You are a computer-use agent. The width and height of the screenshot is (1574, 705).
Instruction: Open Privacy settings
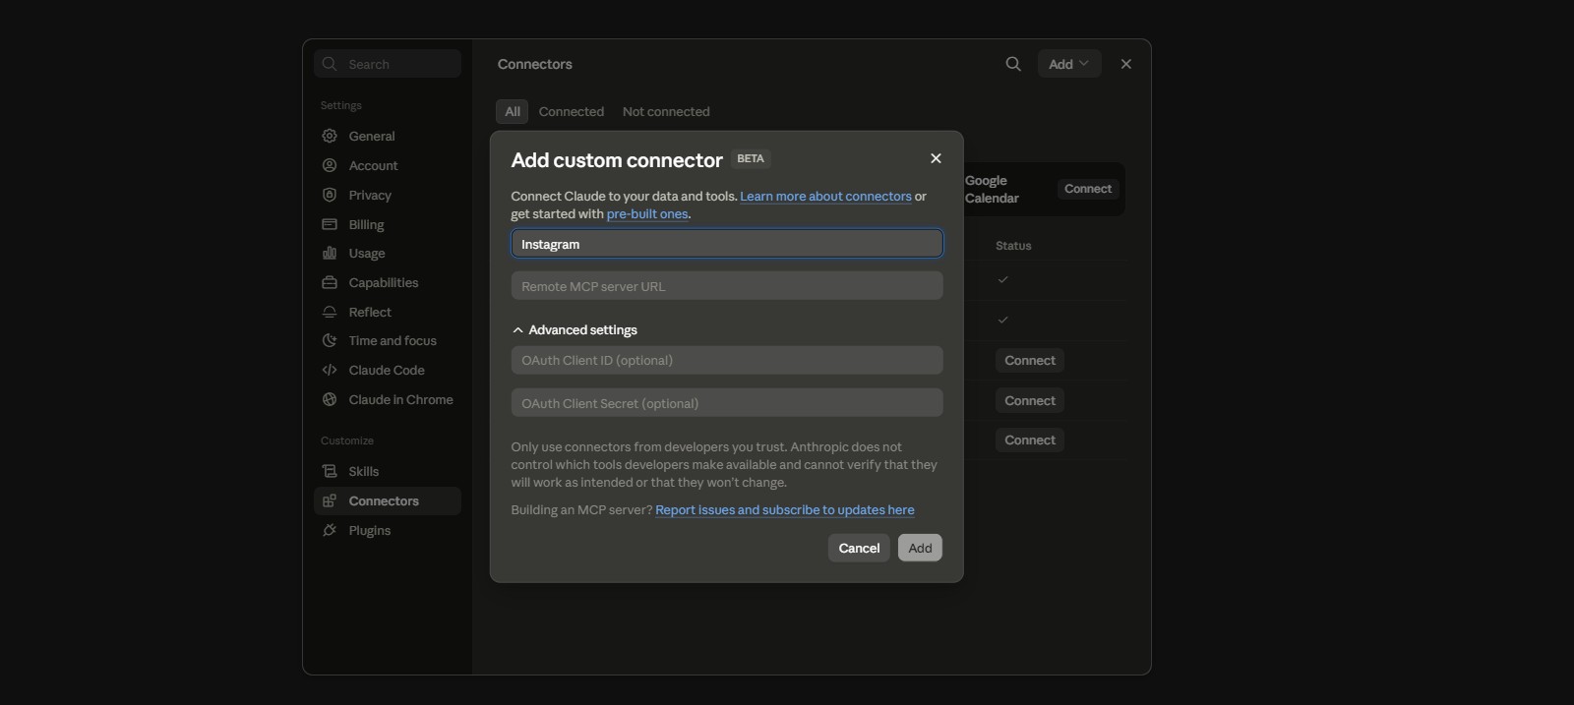coord(388,195)
